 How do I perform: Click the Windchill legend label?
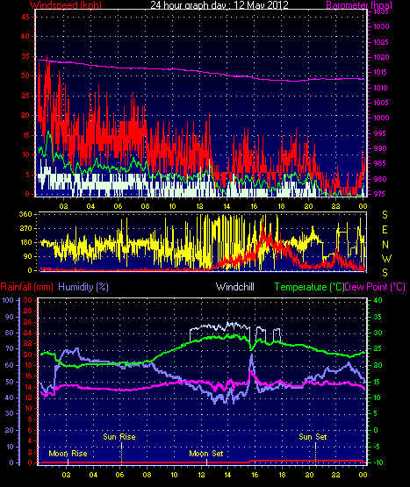pyautogui.click(x=235, y=287)
